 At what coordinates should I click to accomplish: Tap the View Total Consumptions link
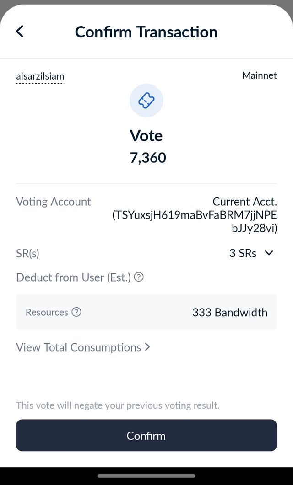79,347
